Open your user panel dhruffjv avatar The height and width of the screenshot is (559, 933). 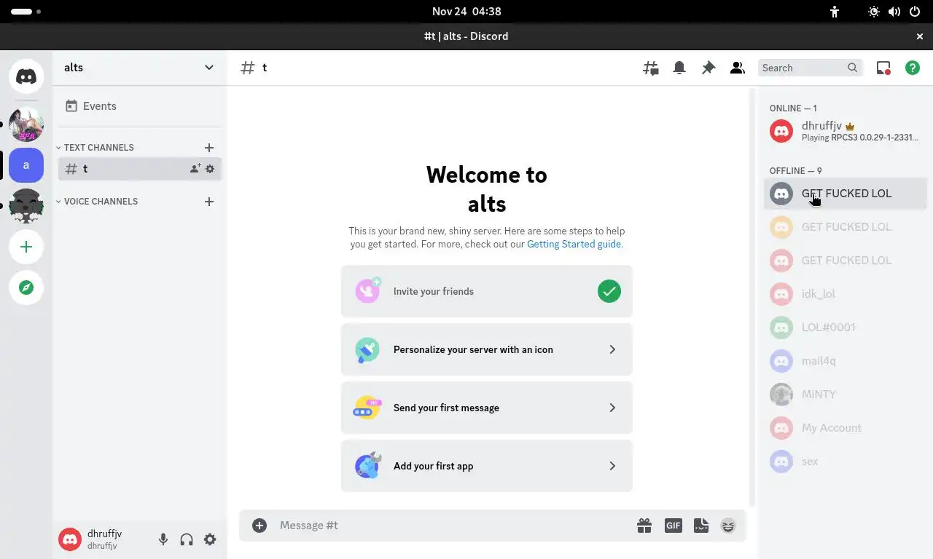(x=70, y=539)
